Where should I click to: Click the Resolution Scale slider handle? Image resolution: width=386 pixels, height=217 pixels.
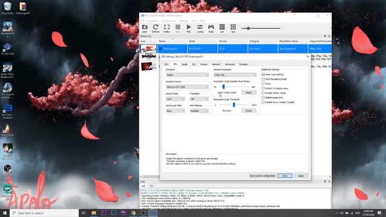(224, 87)
